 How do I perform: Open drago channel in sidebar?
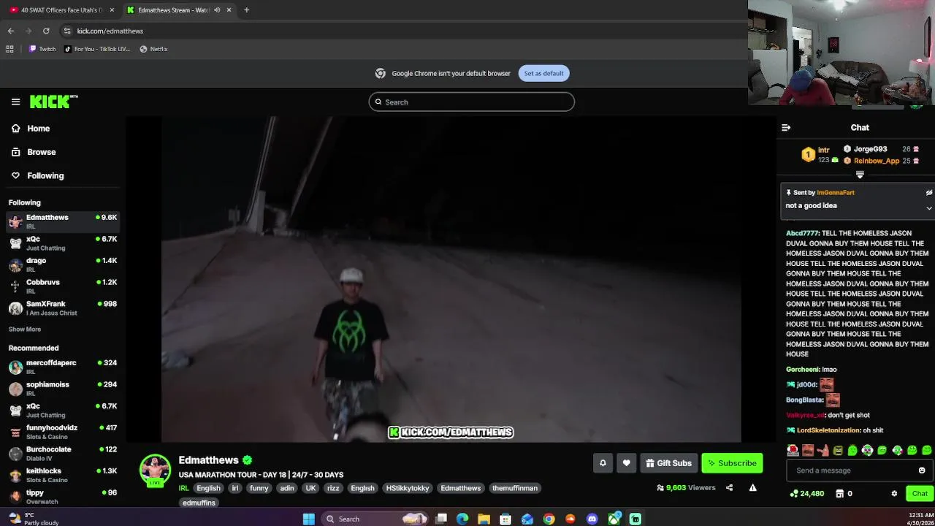63,264
